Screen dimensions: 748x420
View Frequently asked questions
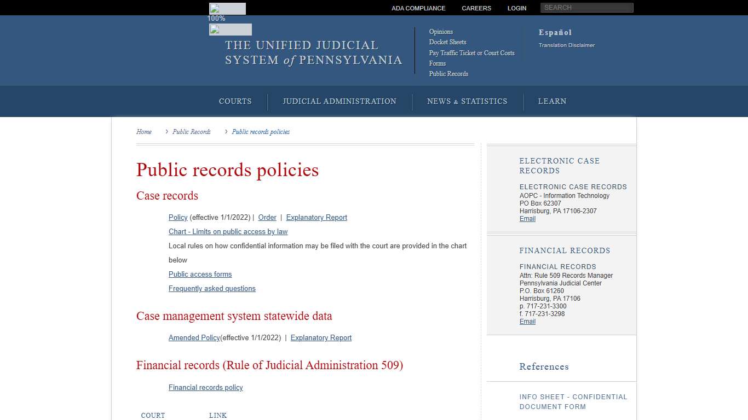(x=212, y=288)
